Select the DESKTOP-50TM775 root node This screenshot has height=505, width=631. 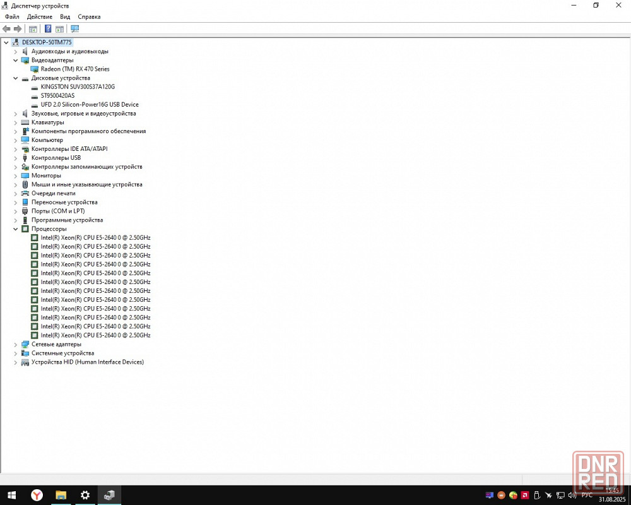47,42
